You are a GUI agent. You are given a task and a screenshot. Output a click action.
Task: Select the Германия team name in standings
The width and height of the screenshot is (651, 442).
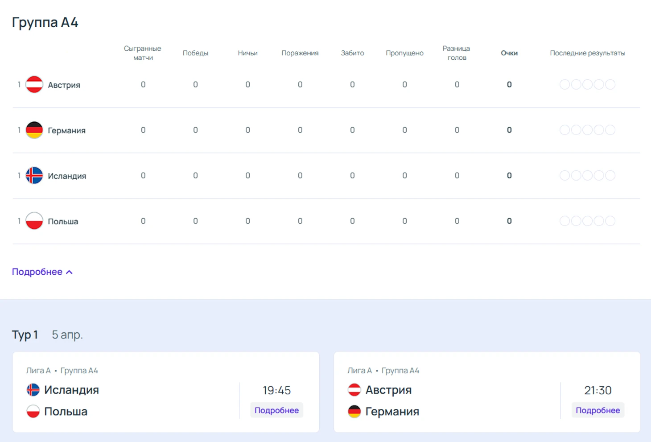[66, 131]
